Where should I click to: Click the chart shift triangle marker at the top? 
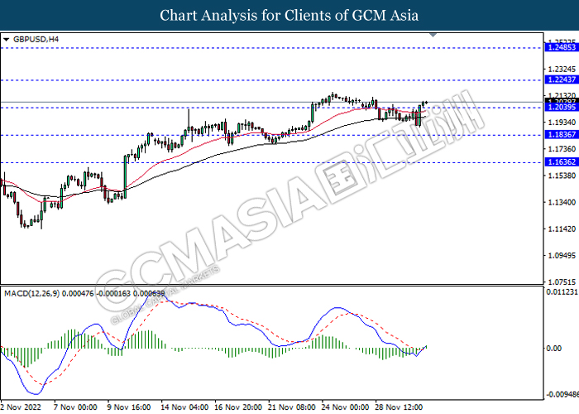[433, 35]
